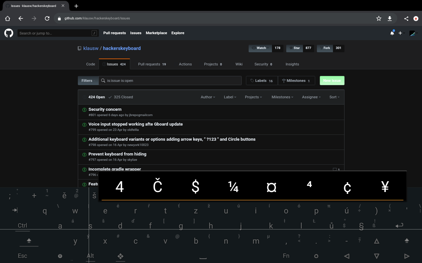
Task: Insert the ¢ cent symbol
Action: pyautogui.click(x=347, y=187)
